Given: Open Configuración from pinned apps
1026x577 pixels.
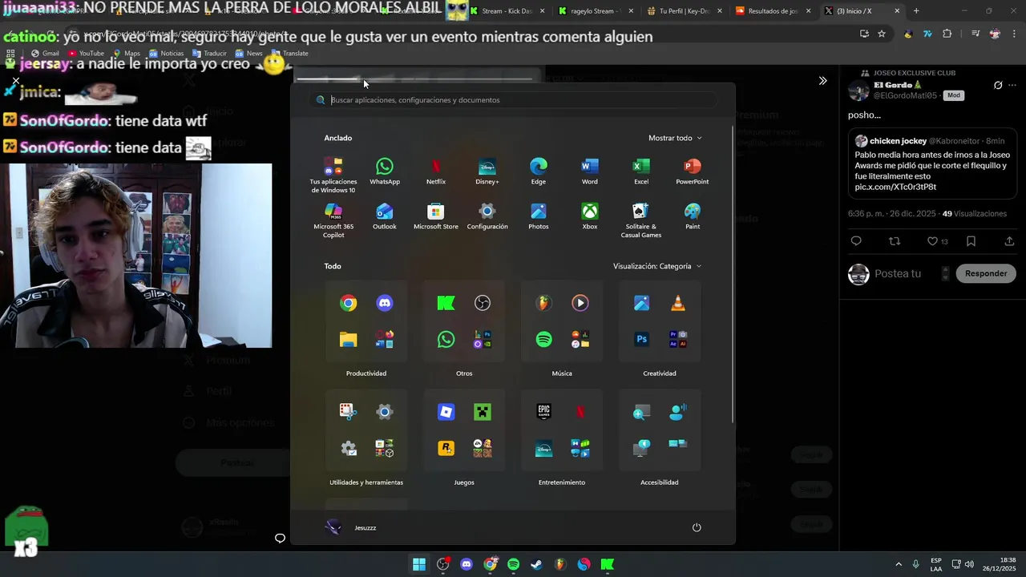Looking at the screenshot, I should click(x=487, y=216).
